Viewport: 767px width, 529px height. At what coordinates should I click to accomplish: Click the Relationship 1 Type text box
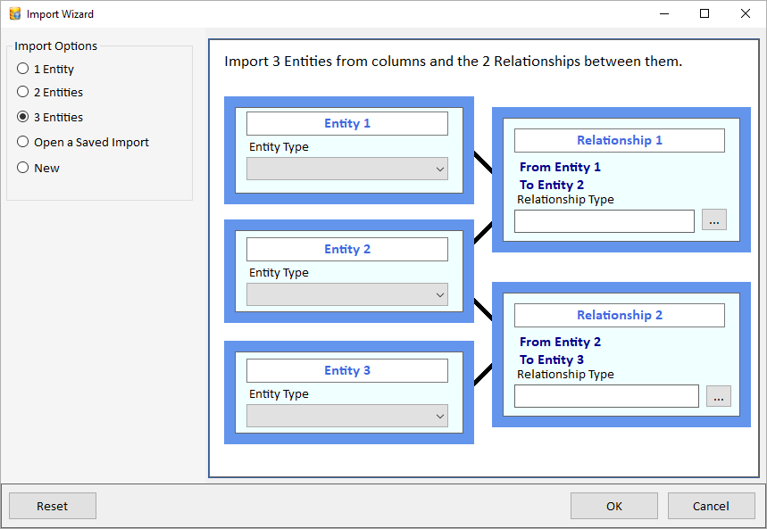click(x=604, y=220)
